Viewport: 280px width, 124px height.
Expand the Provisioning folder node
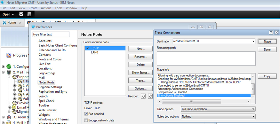[x=9, y=103]
